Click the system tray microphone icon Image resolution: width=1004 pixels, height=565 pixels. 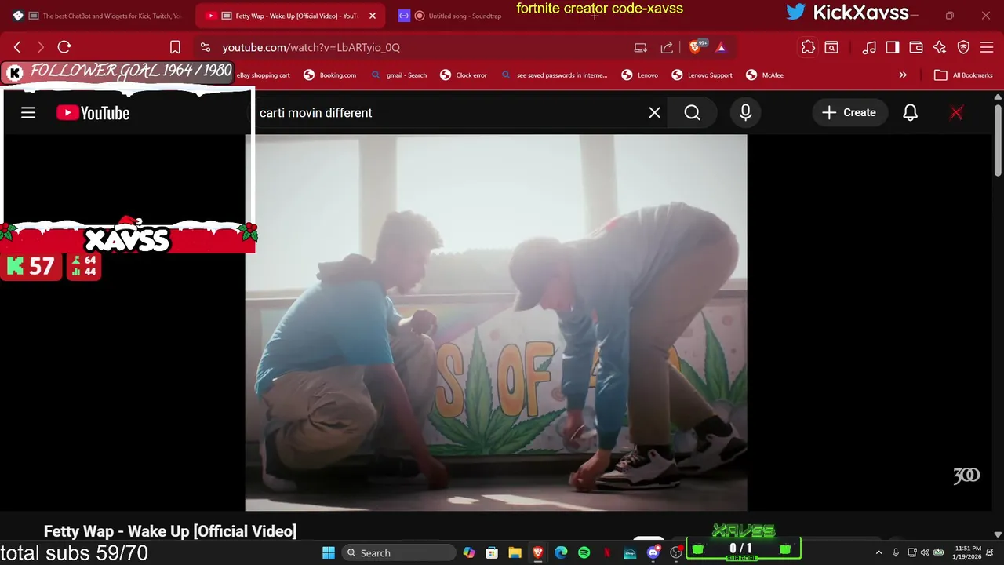896,552
